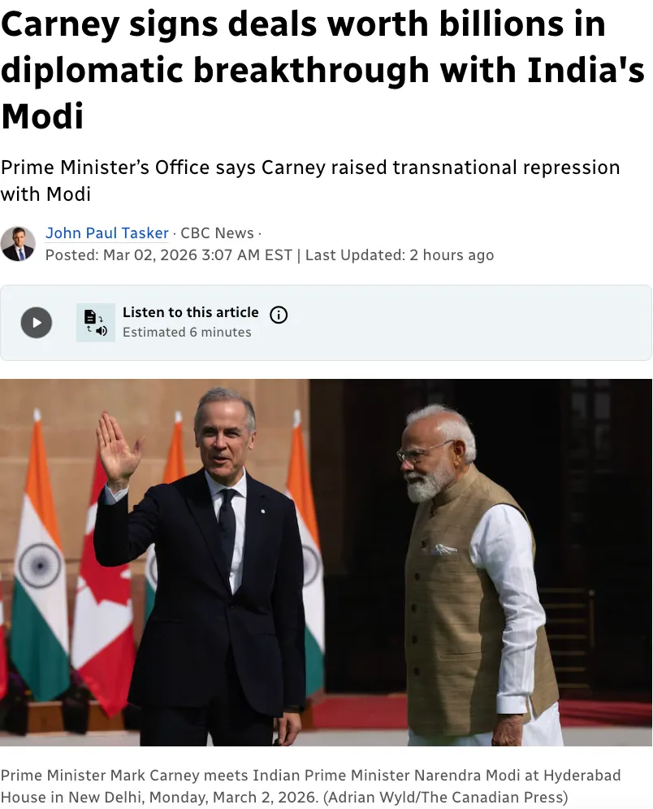Open the audio info icon
Viewport: 653px width, 809px height.
click(279, 314)
